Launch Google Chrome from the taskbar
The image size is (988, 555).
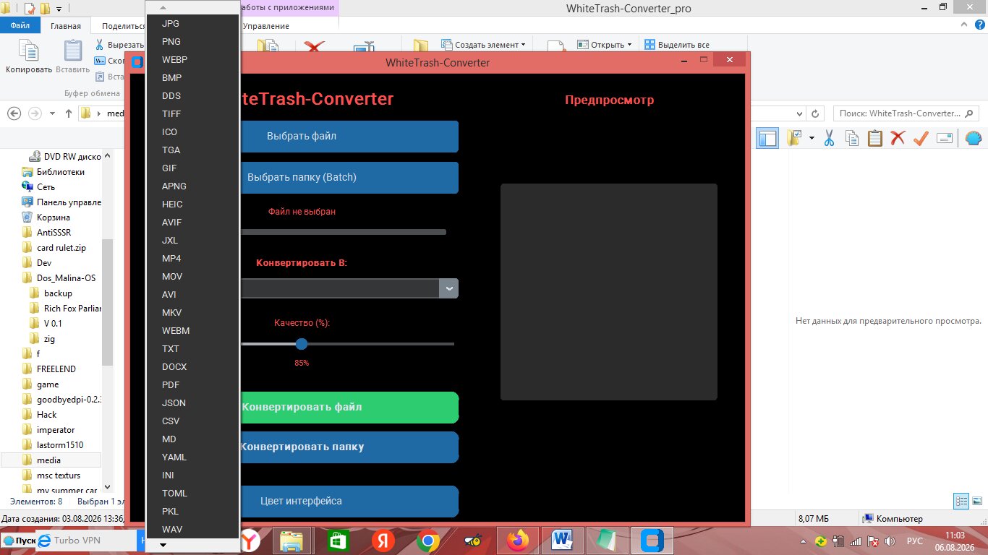[x=428, y=541]
